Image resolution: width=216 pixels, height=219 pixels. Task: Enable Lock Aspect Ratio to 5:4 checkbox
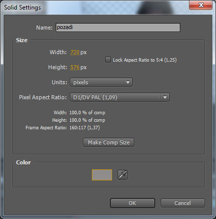(108, 60)
